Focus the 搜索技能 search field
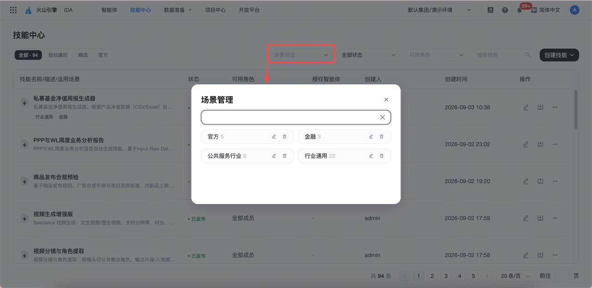592x288 pixels. coord(504,55)
